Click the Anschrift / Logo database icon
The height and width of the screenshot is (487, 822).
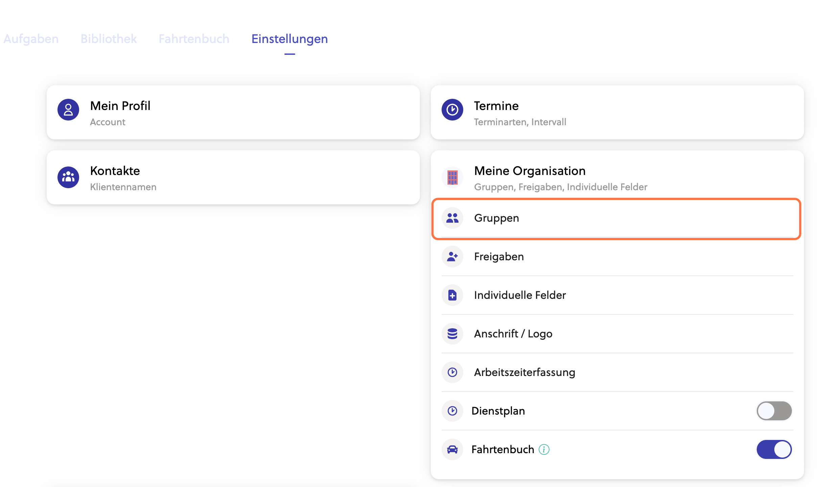(x=452, y=334)
